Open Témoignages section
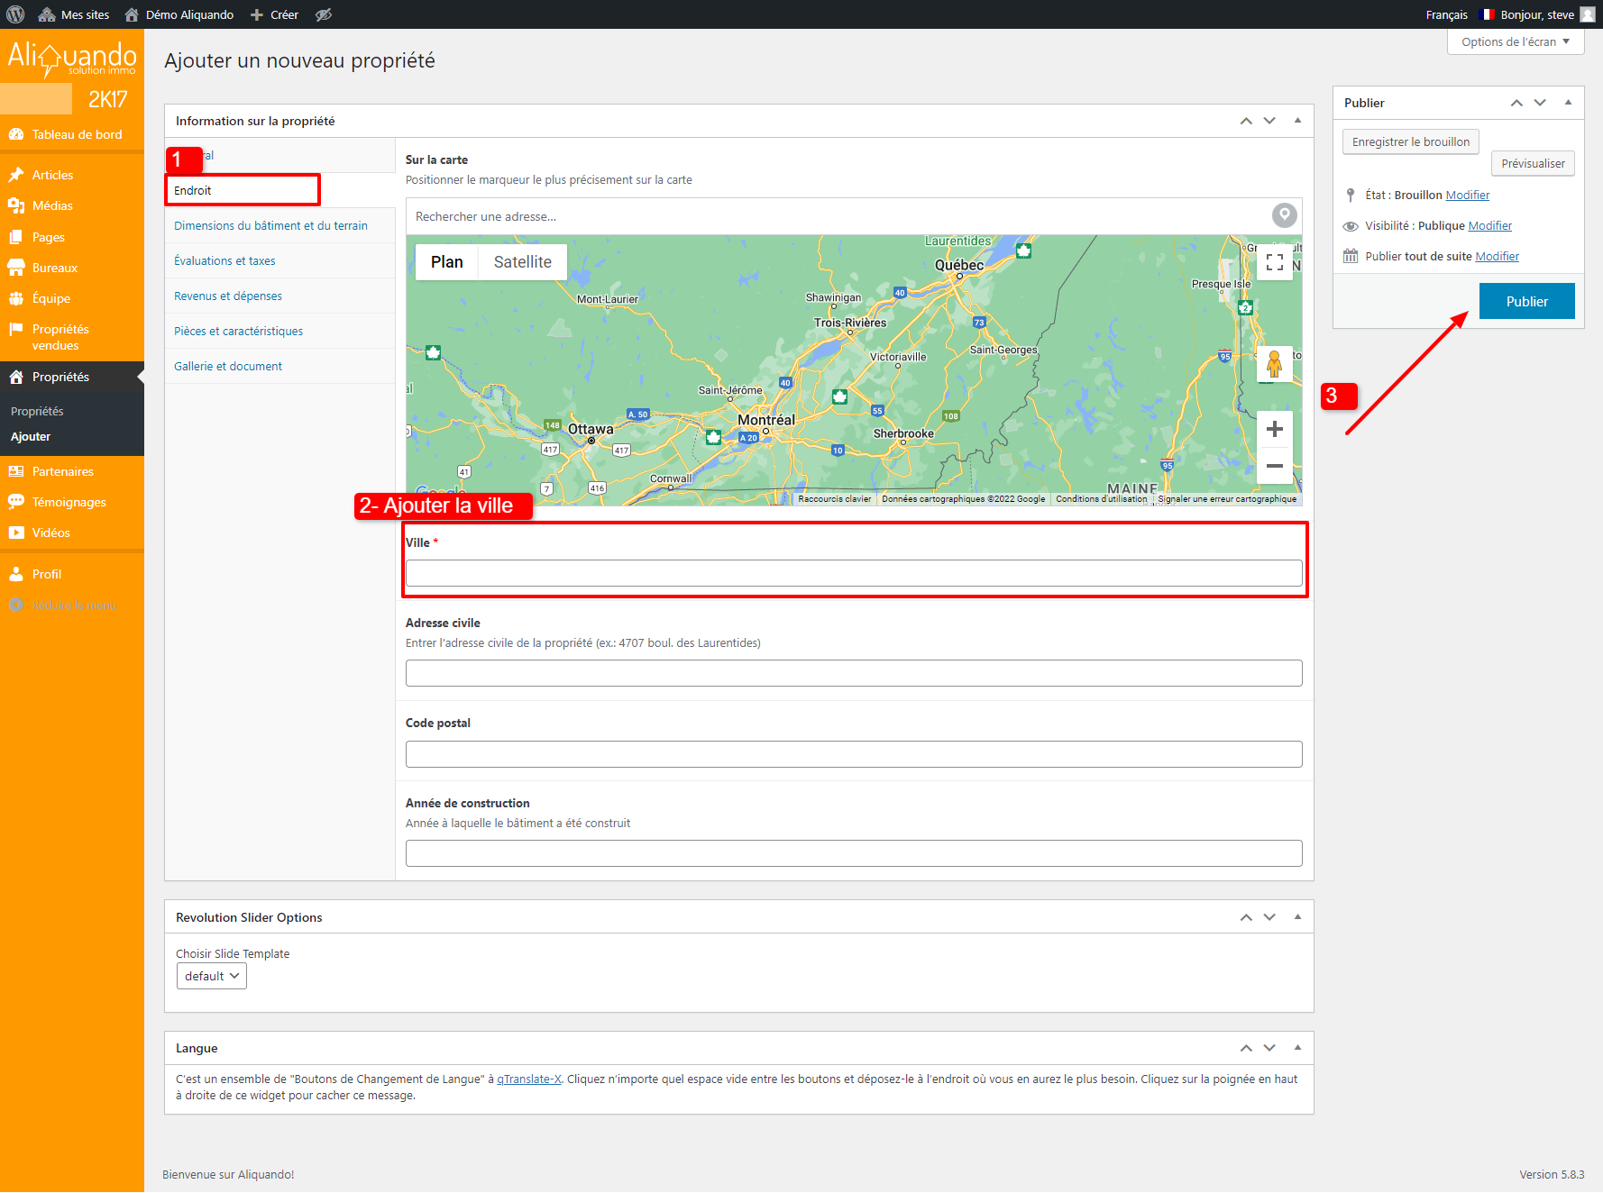This screenshot has height=1193, width=1603. tap(72, 502)
